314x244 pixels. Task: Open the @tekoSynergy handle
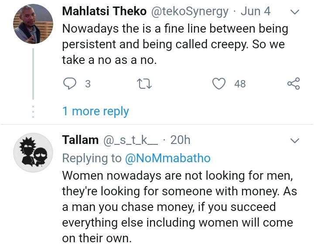[x=190, y=12]
